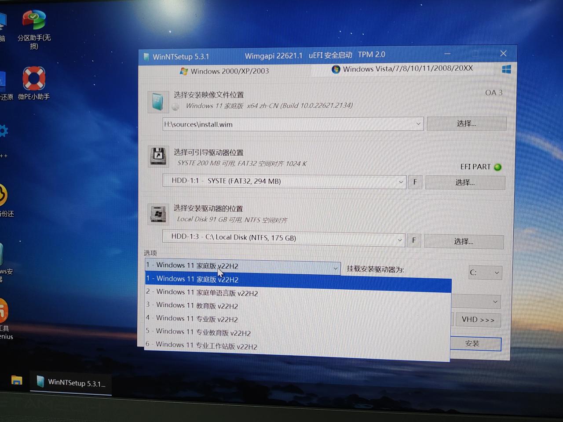
Task: Open the VHD >>> options
Action: tap(478, 320)
